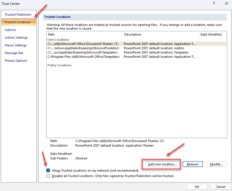Click the Help question mark icon

point(214,4)
